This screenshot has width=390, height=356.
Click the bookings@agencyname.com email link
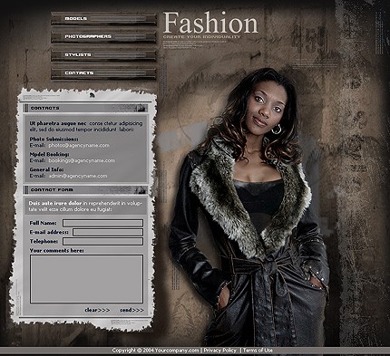[82, 160]
